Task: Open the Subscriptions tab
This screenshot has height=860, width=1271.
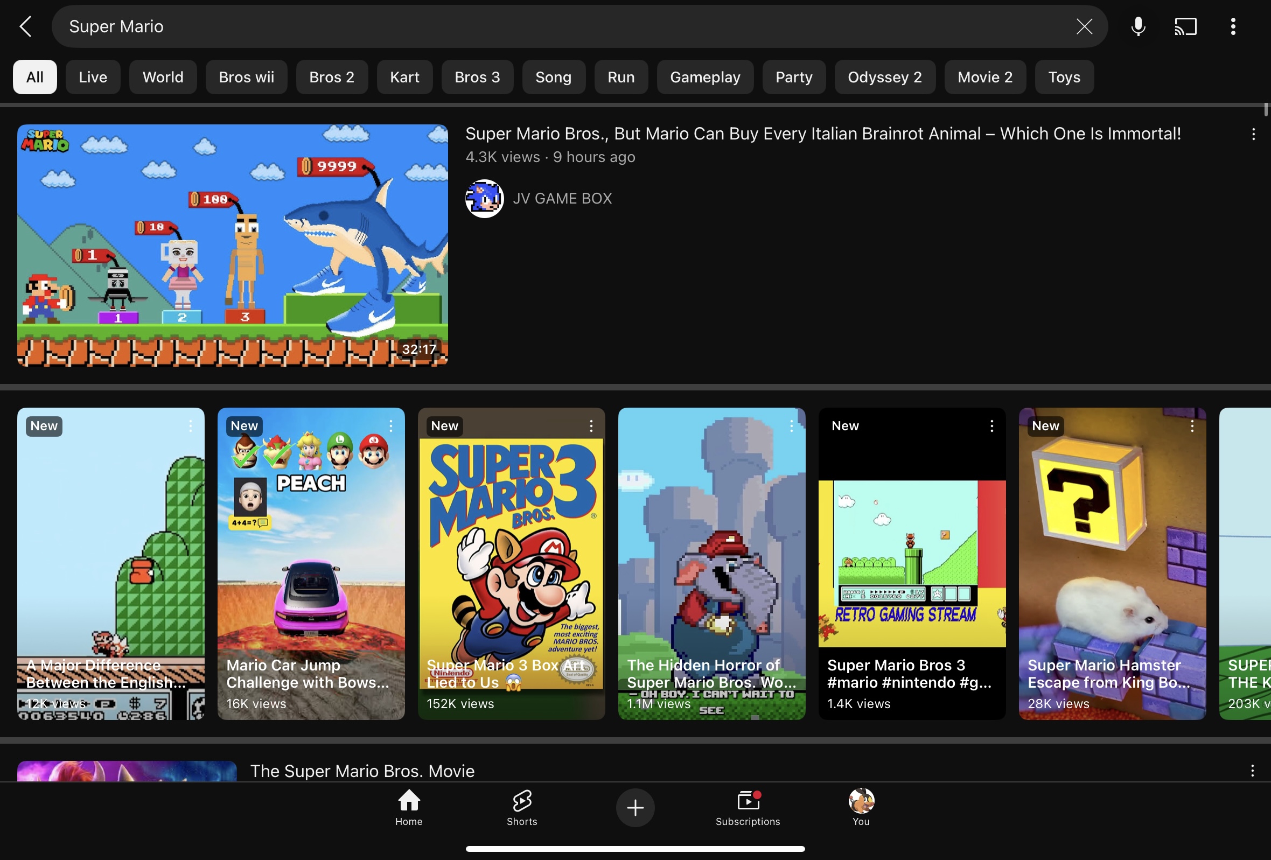Action: (748, 807)
